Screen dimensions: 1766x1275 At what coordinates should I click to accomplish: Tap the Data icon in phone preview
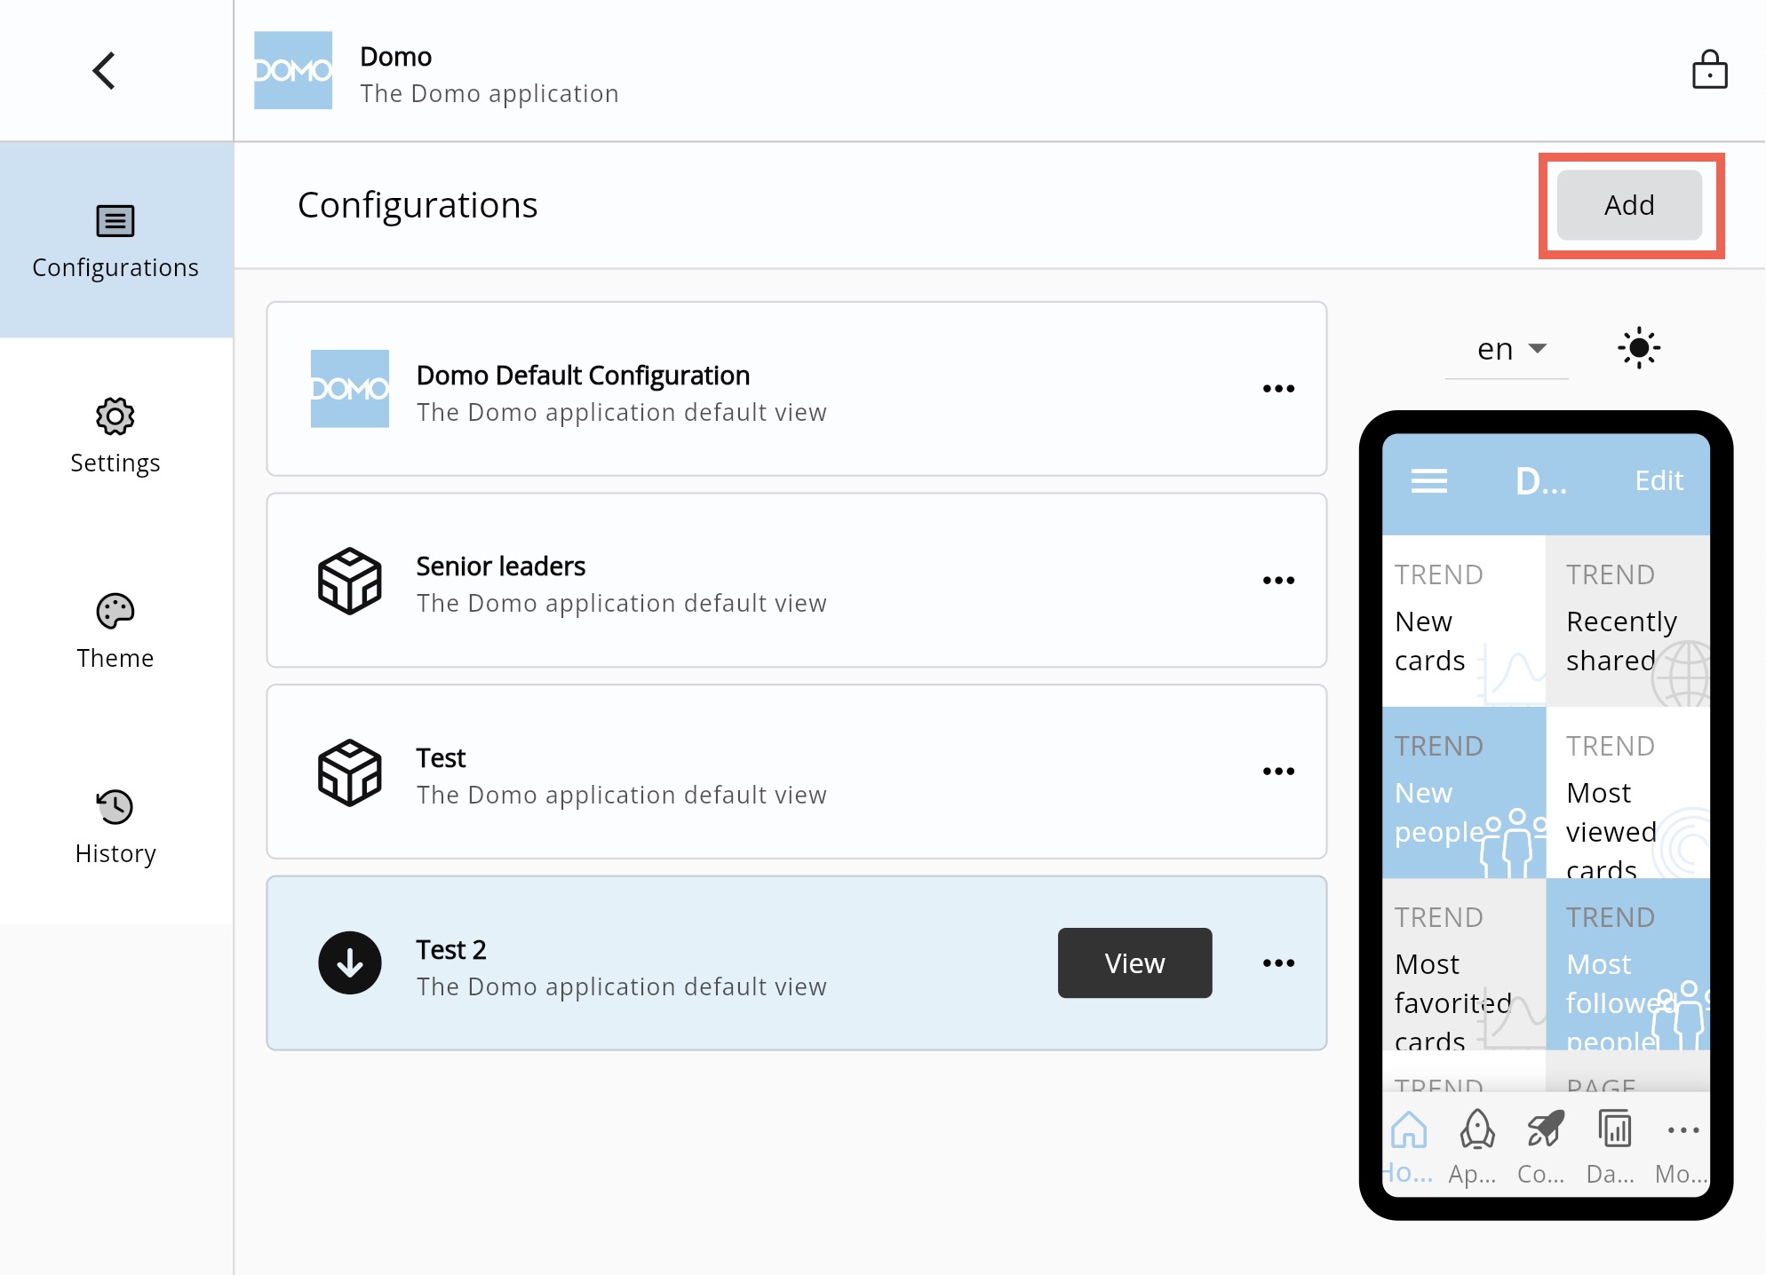click(x=1613, y=1130)
